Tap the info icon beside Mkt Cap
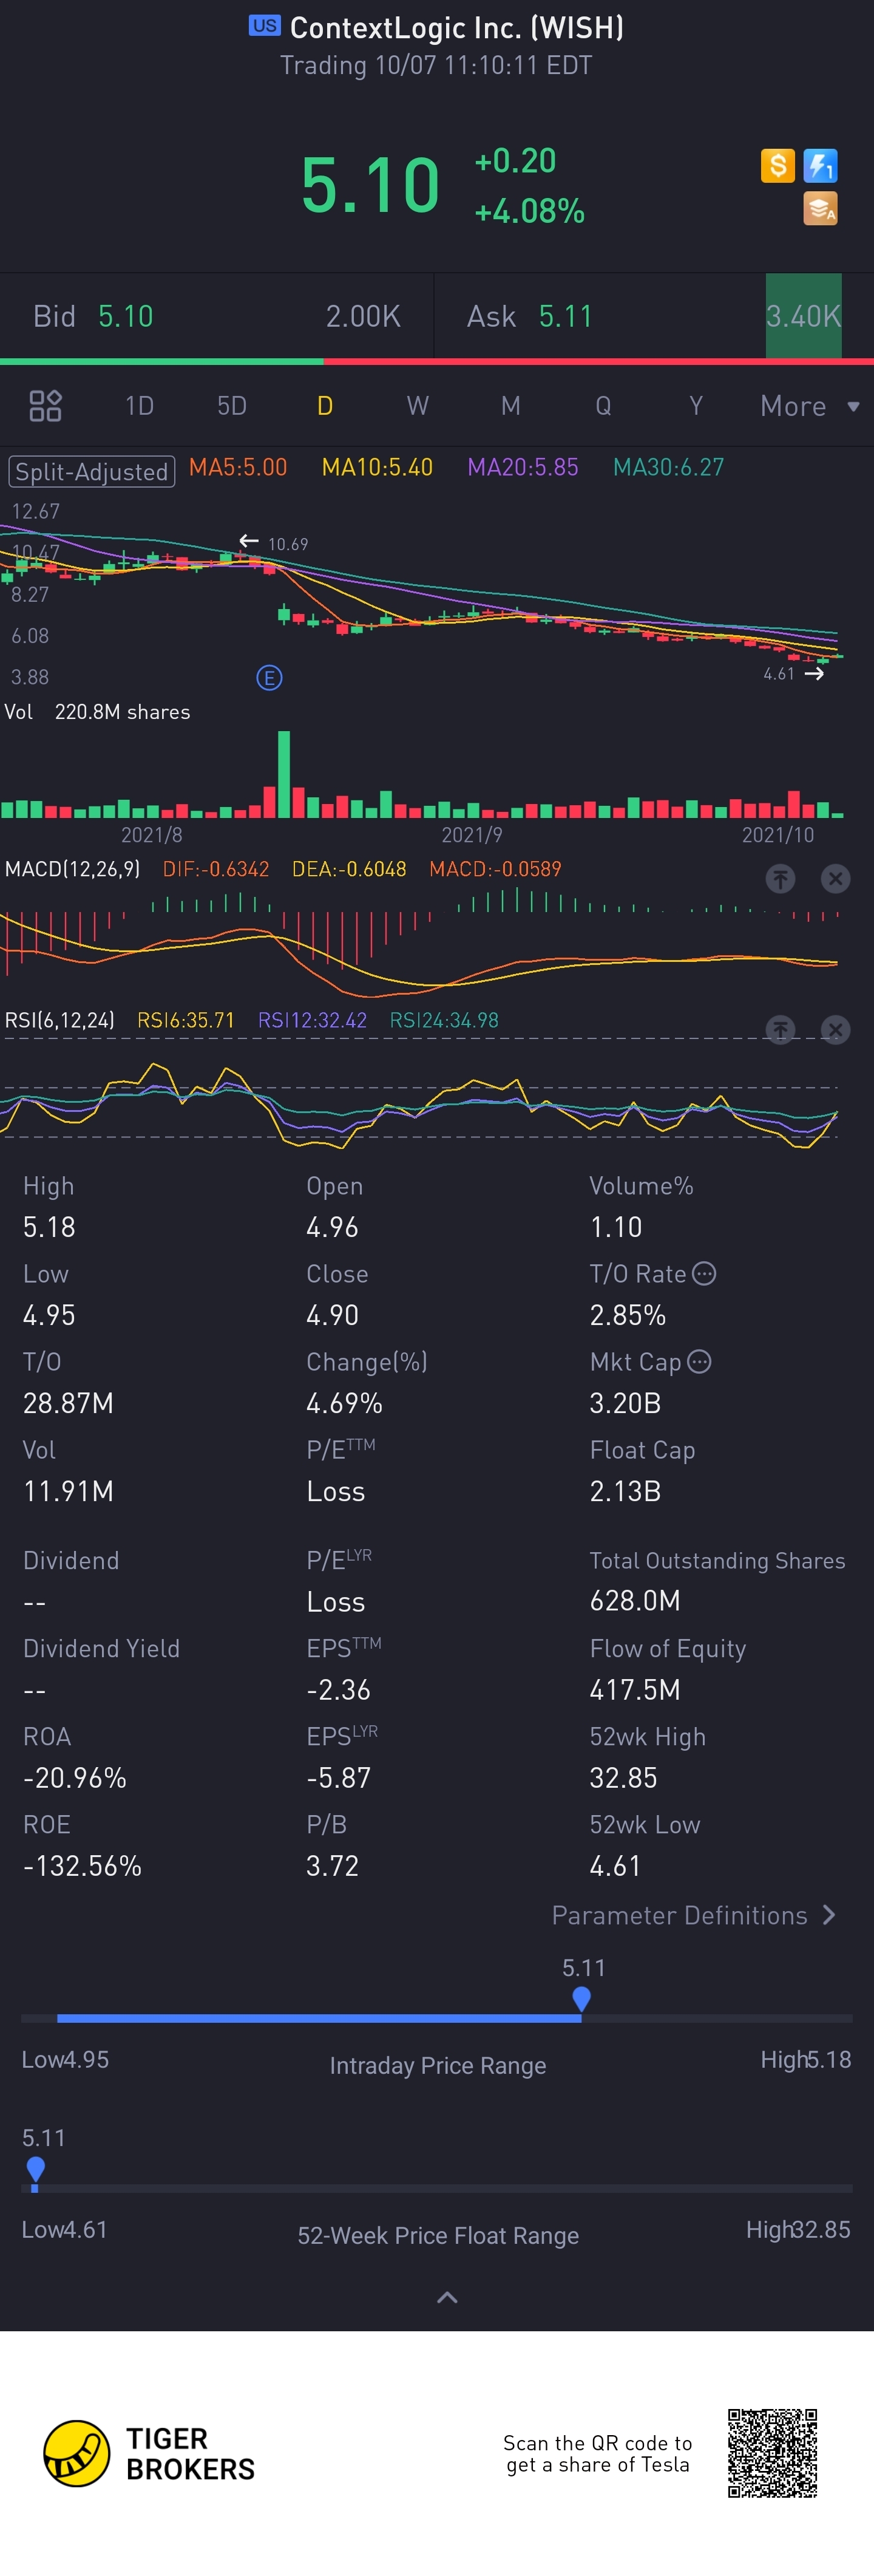 coord(699,1361)
